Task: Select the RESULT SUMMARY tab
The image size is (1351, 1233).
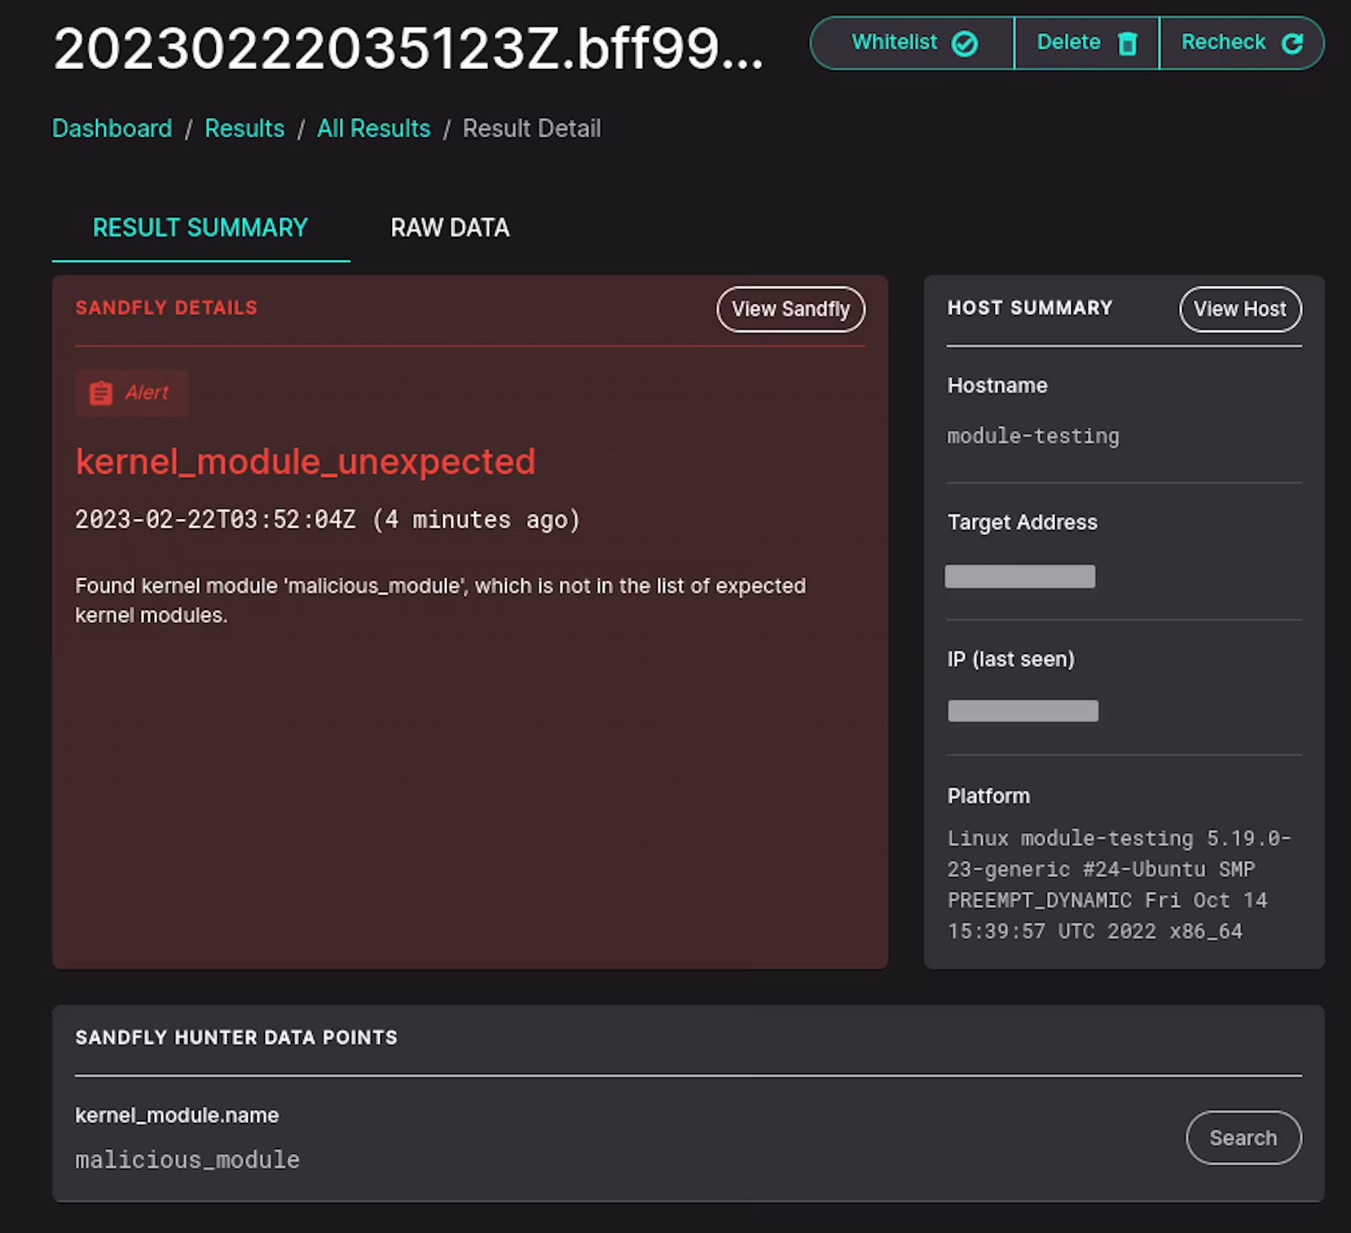Action: click(x=200, y=228)
